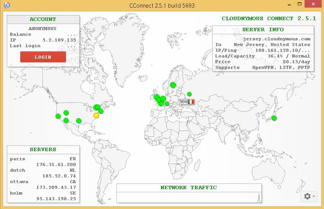Choose the holm SE server row
This screenshot has height=209, width=324.
point(43,196)
